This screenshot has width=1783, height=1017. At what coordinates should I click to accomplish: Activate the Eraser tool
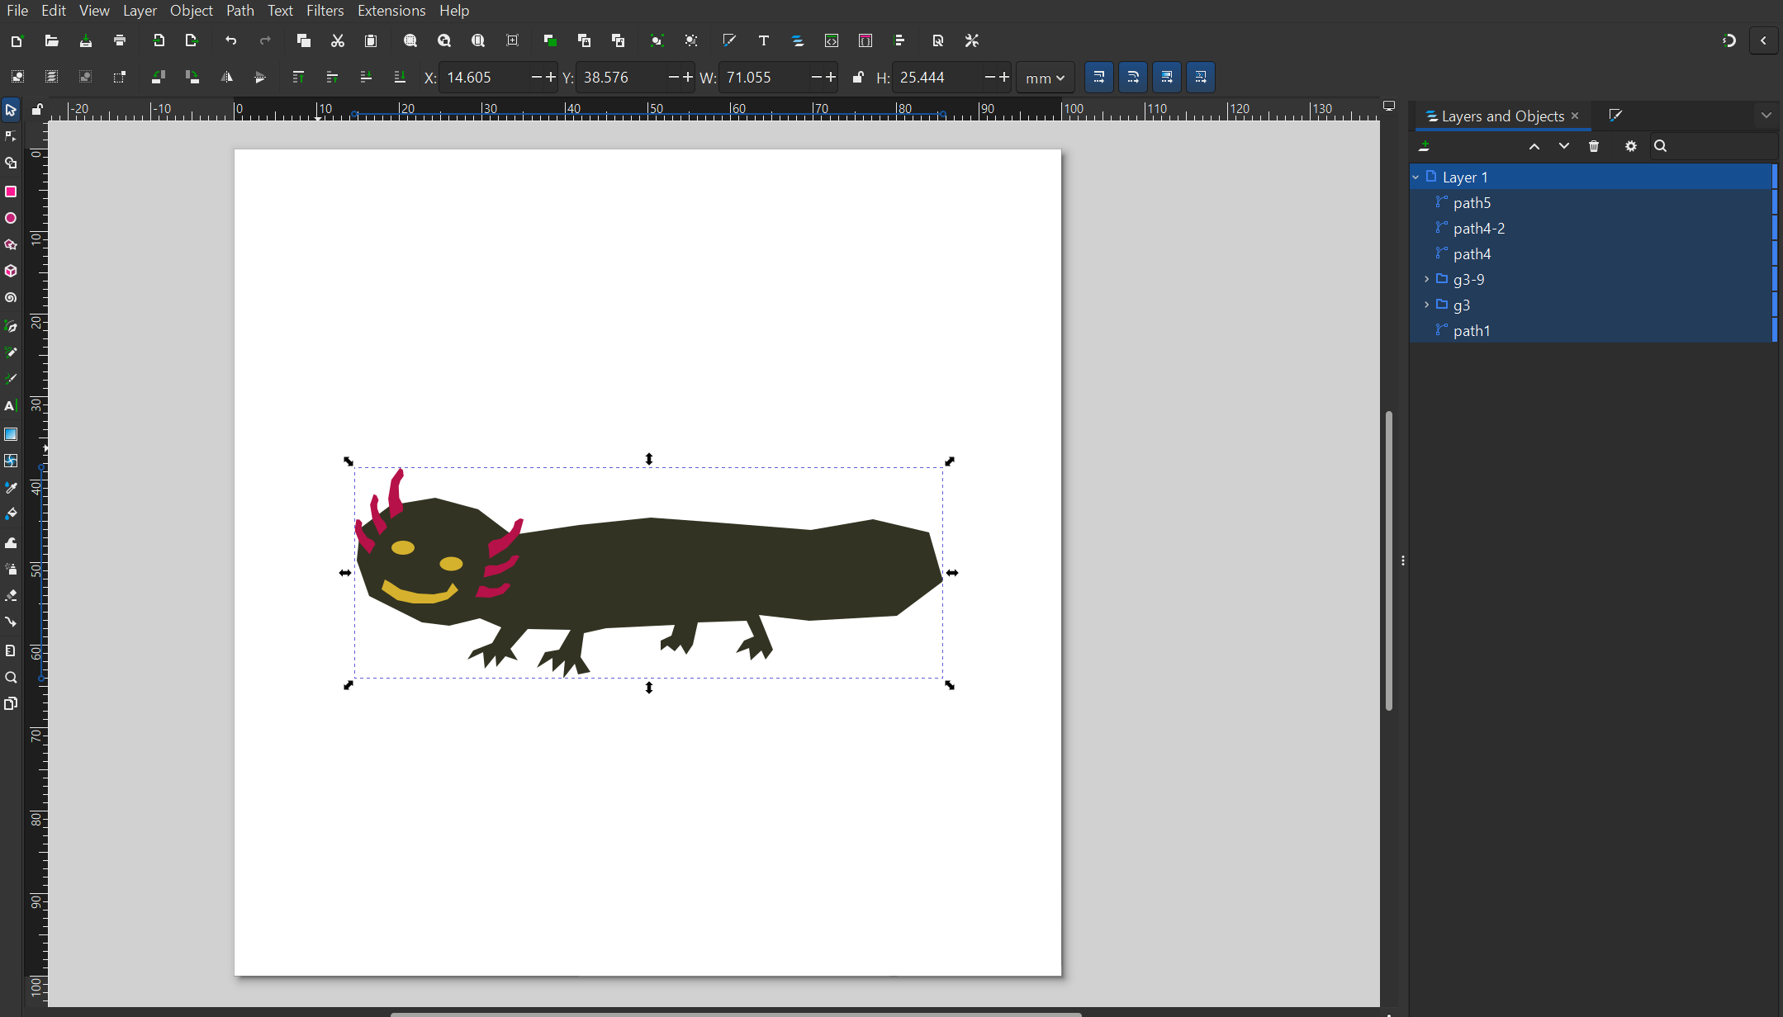coord(11,595)
